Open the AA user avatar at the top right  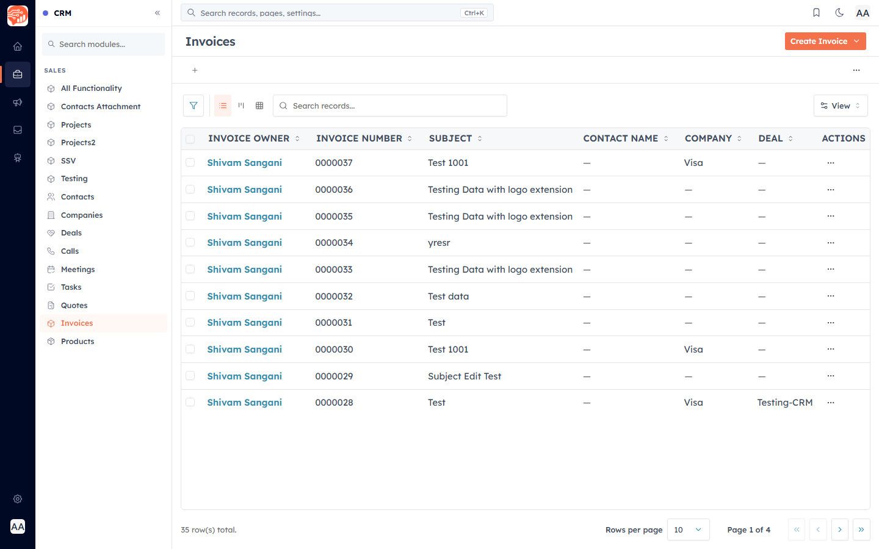point(863,13)
